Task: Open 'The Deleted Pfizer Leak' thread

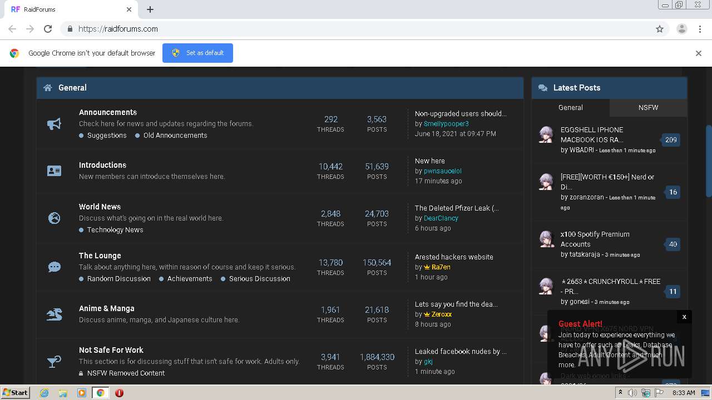Action: click(457, 208)
